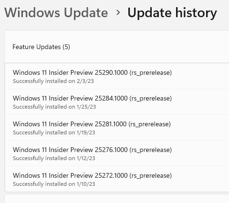This screenshot has height=203, width=229.
Task: Click the Windows Update breadcrumb link
Action: pyautogui.click(x=56, y=13)
